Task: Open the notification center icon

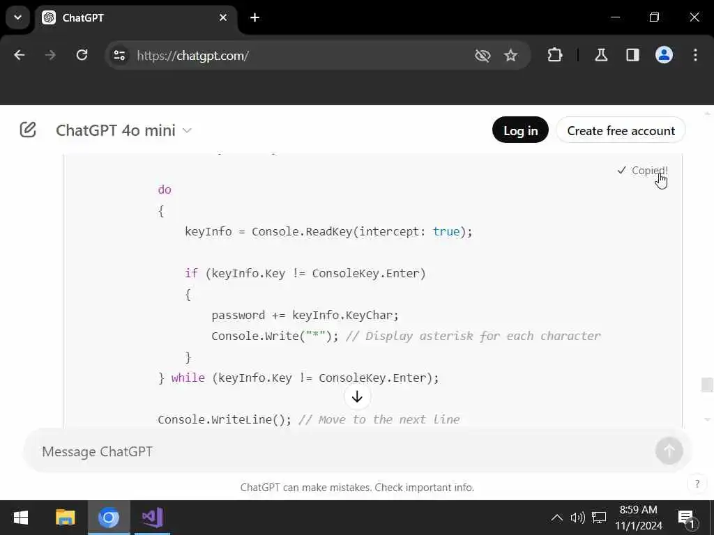Action: [x=687, y=518]
